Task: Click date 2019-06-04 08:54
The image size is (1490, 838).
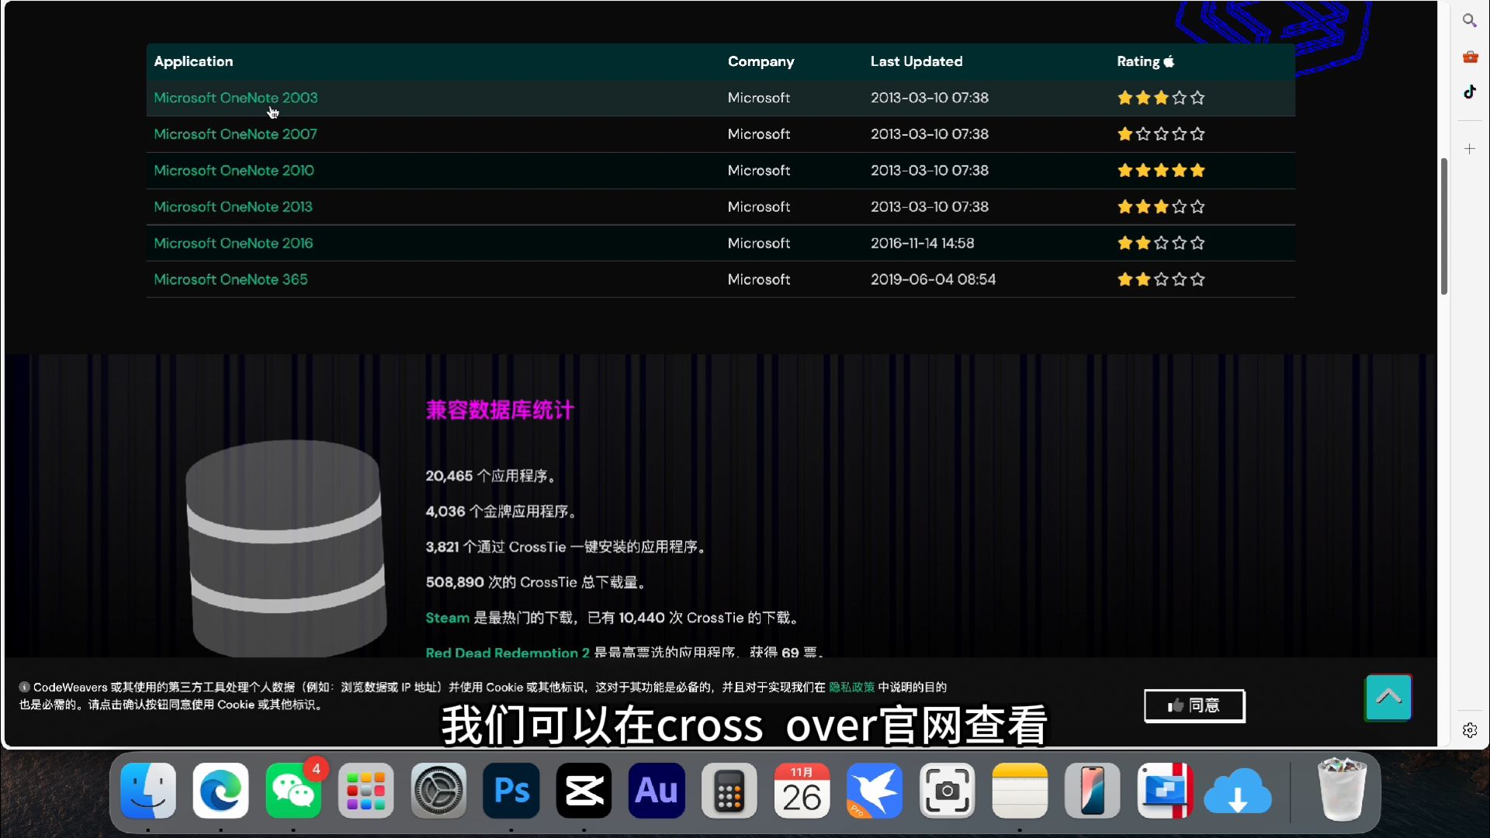Action: click(x=933, y=279)
